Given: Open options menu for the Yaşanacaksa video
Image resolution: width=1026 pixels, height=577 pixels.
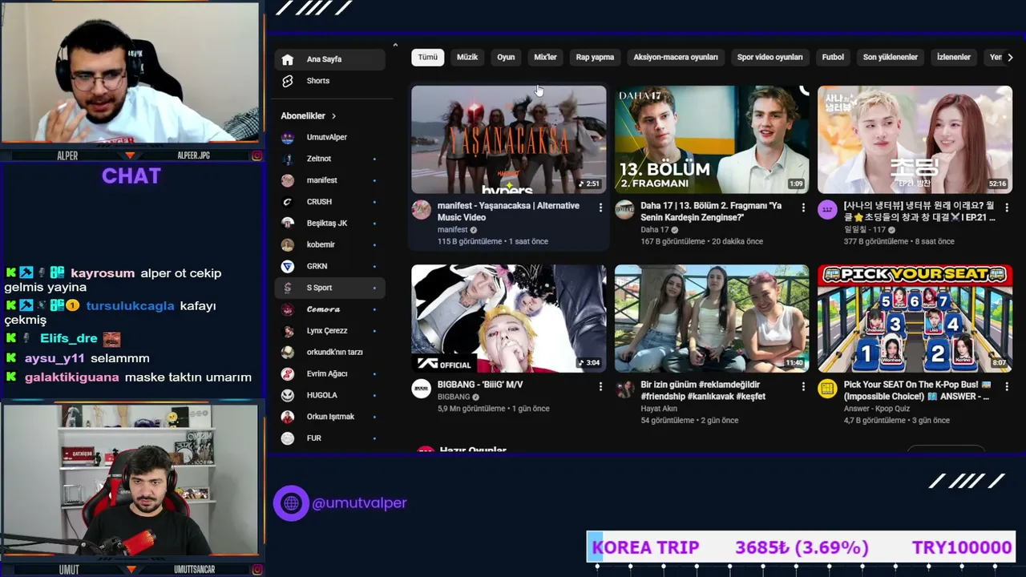Looking at the screenshot, I should (600, 208).
